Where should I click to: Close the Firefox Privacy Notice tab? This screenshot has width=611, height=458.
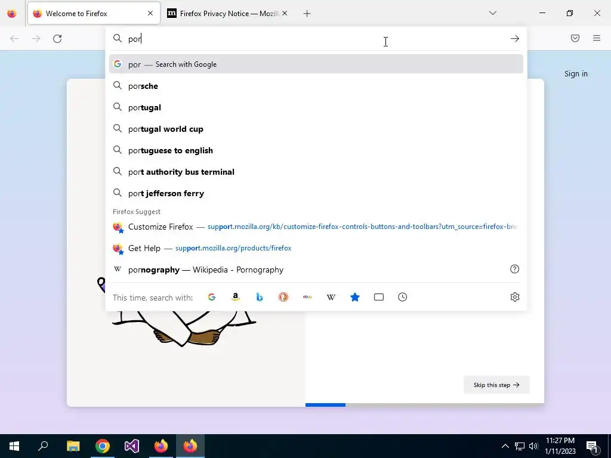click(285, 13)
